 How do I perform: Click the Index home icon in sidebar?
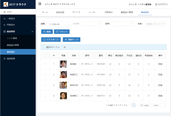4,12
